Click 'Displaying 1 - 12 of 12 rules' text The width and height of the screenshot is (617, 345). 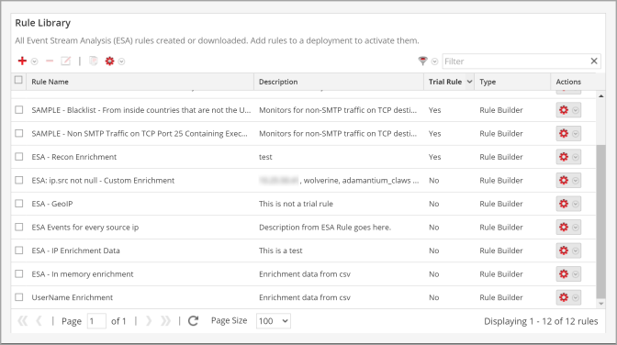[x=541, y=321]
